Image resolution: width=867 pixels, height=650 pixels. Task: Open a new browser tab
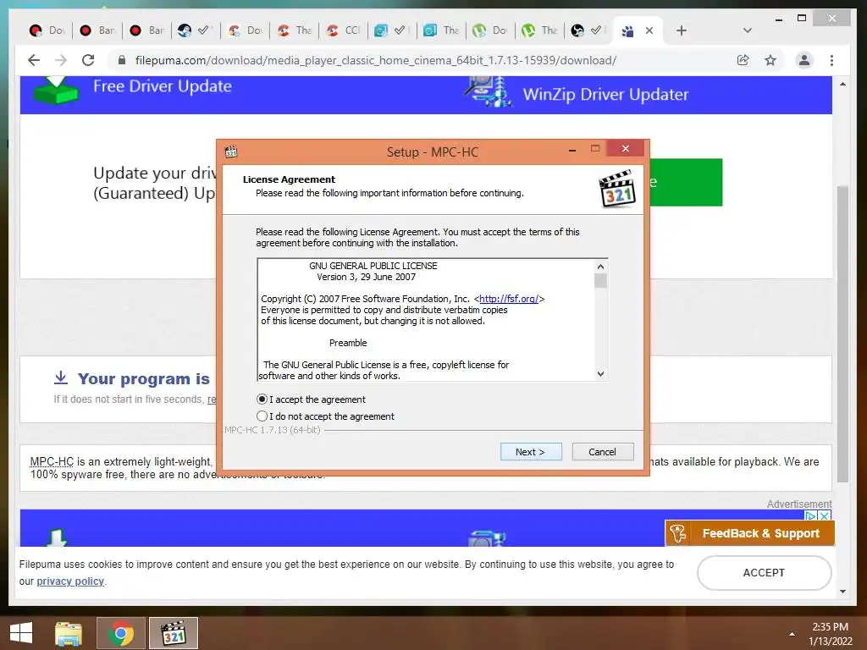tap(682, 31)
